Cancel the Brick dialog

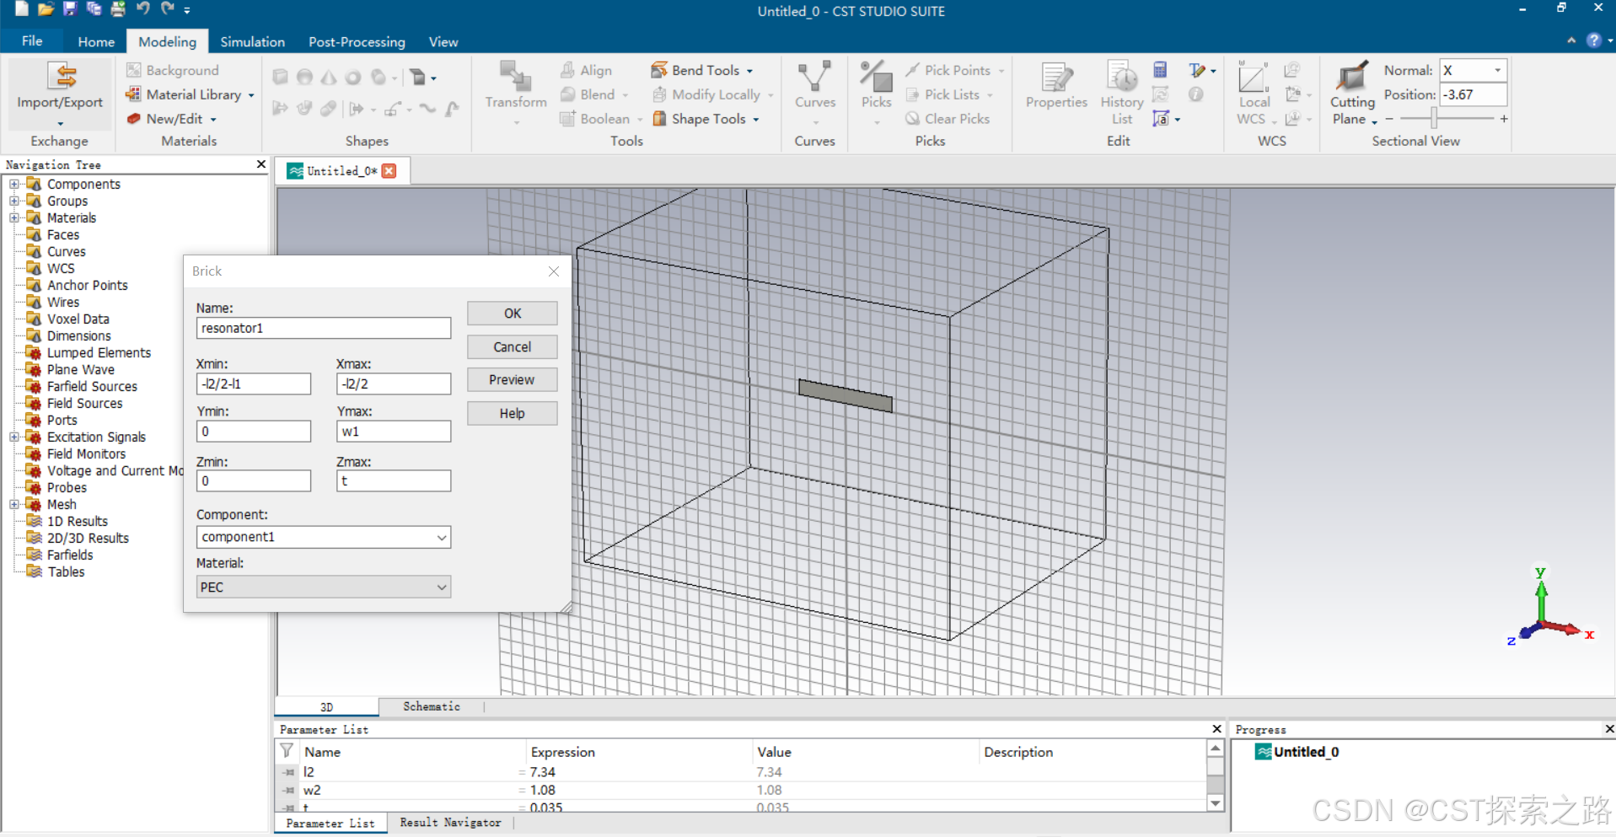513,346
